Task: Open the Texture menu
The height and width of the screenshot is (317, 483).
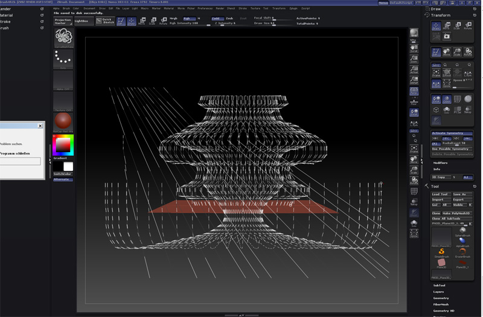Action: coord(255,8)
